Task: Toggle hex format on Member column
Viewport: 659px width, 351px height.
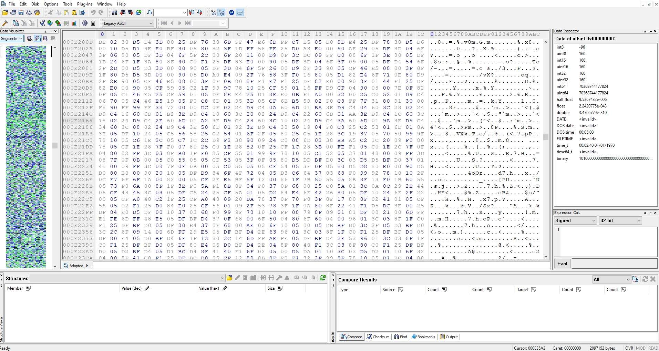Action: click(x=28, y=288)
